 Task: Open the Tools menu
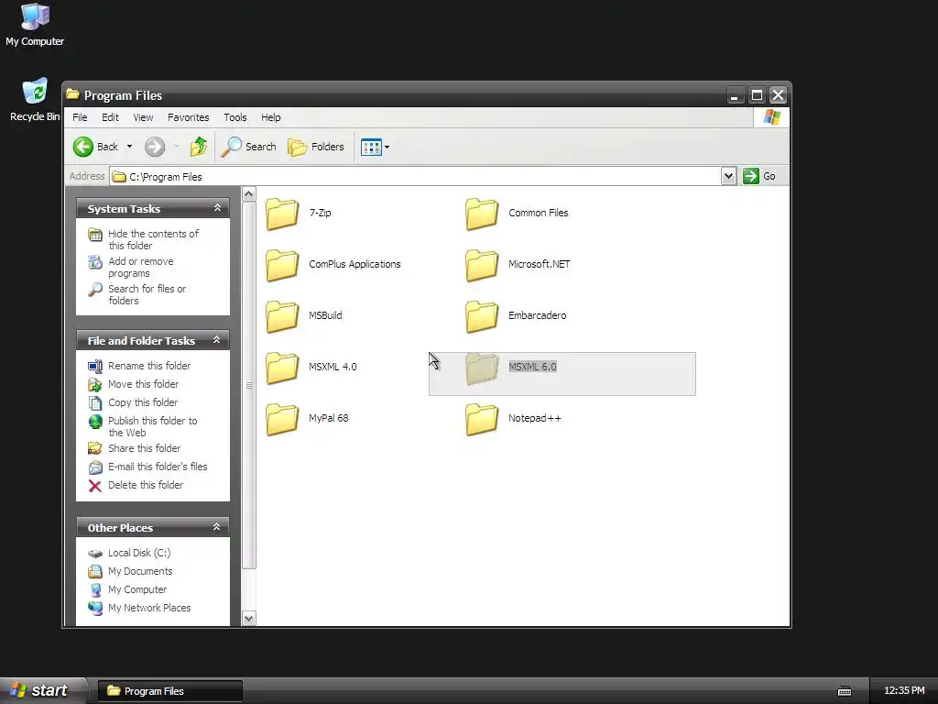click(235, 117)
